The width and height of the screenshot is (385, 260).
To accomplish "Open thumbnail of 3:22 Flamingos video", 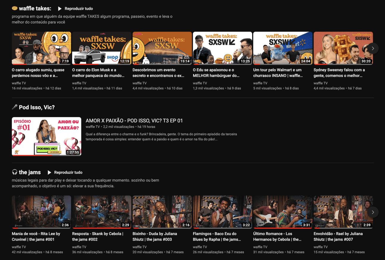I will [223, 212].
